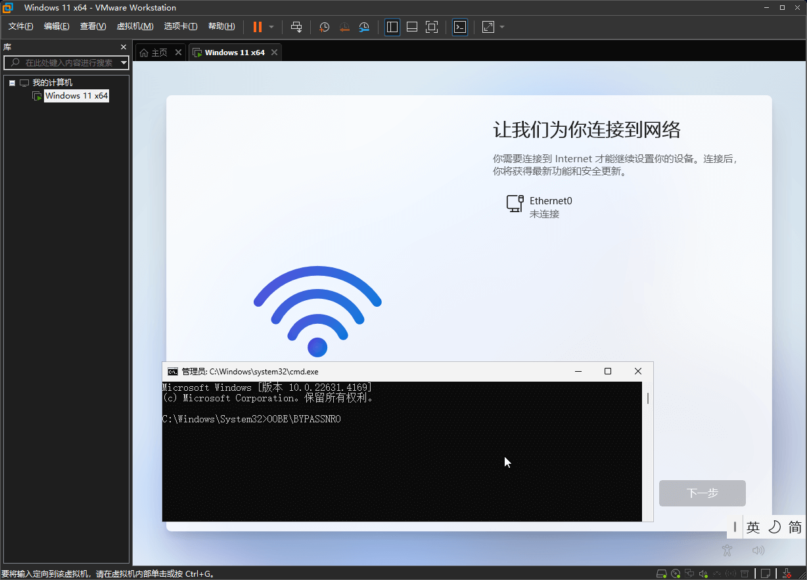Toggle the library sidebar view icon

[x=392, y=27]
